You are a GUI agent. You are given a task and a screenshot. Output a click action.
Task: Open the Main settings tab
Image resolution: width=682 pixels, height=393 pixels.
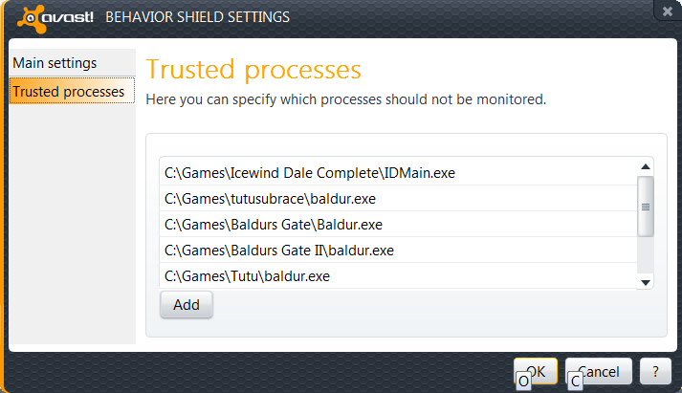pyautogui.click(x=55, y=63)
